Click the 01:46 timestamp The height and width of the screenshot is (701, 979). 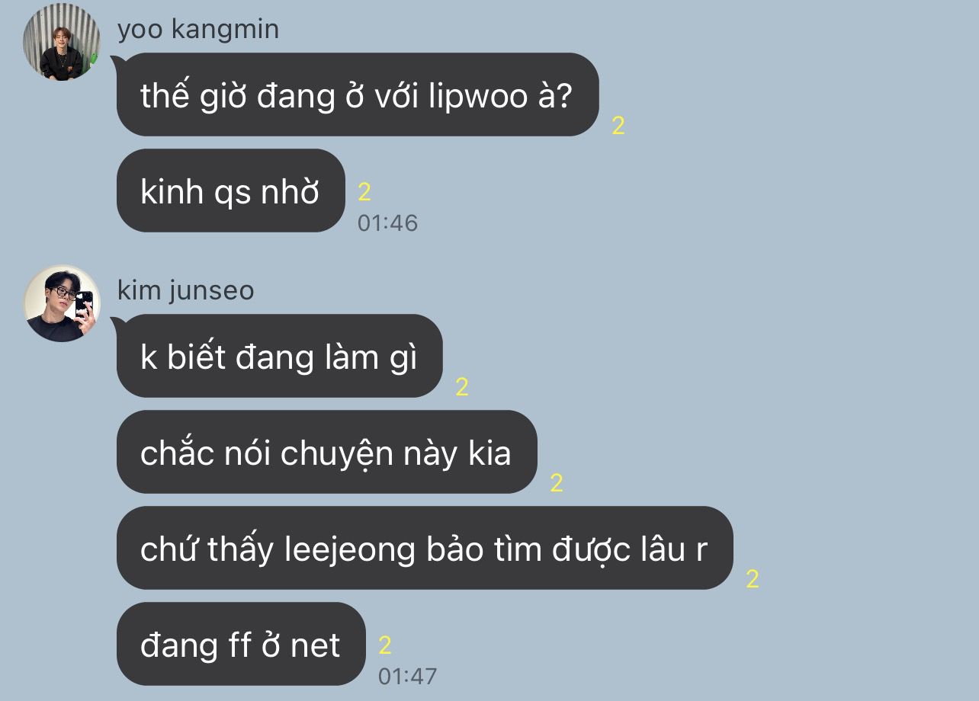coord(387,223)
